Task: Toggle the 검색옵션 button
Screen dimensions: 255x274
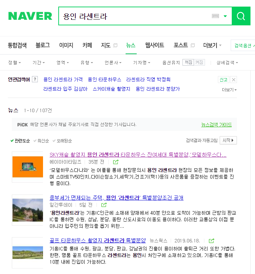Action: (243, 45)
